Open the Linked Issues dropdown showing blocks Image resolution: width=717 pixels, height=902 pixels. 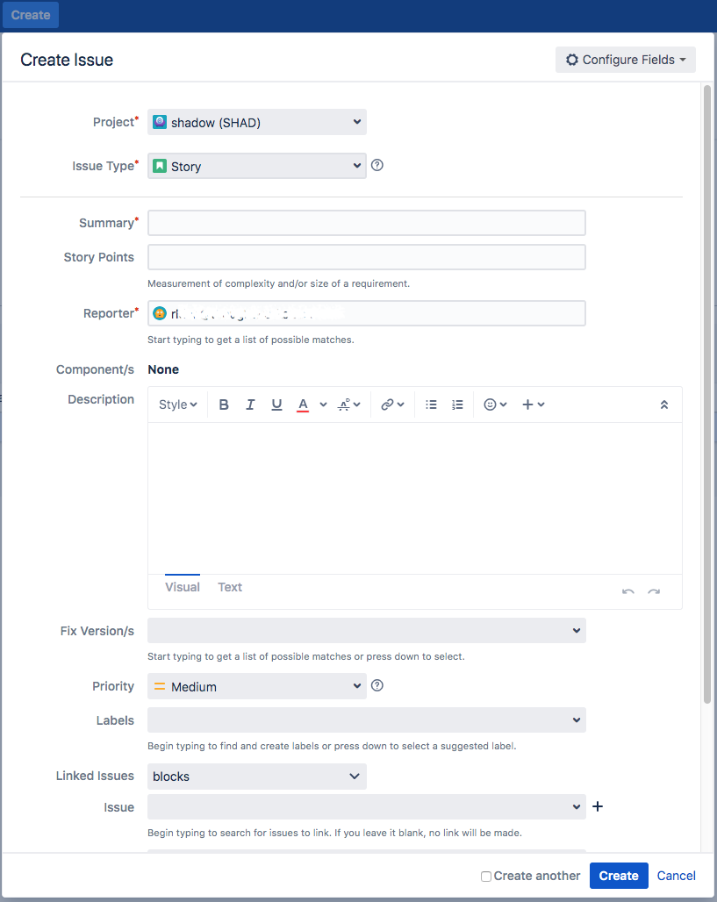[x=256, y=777]
